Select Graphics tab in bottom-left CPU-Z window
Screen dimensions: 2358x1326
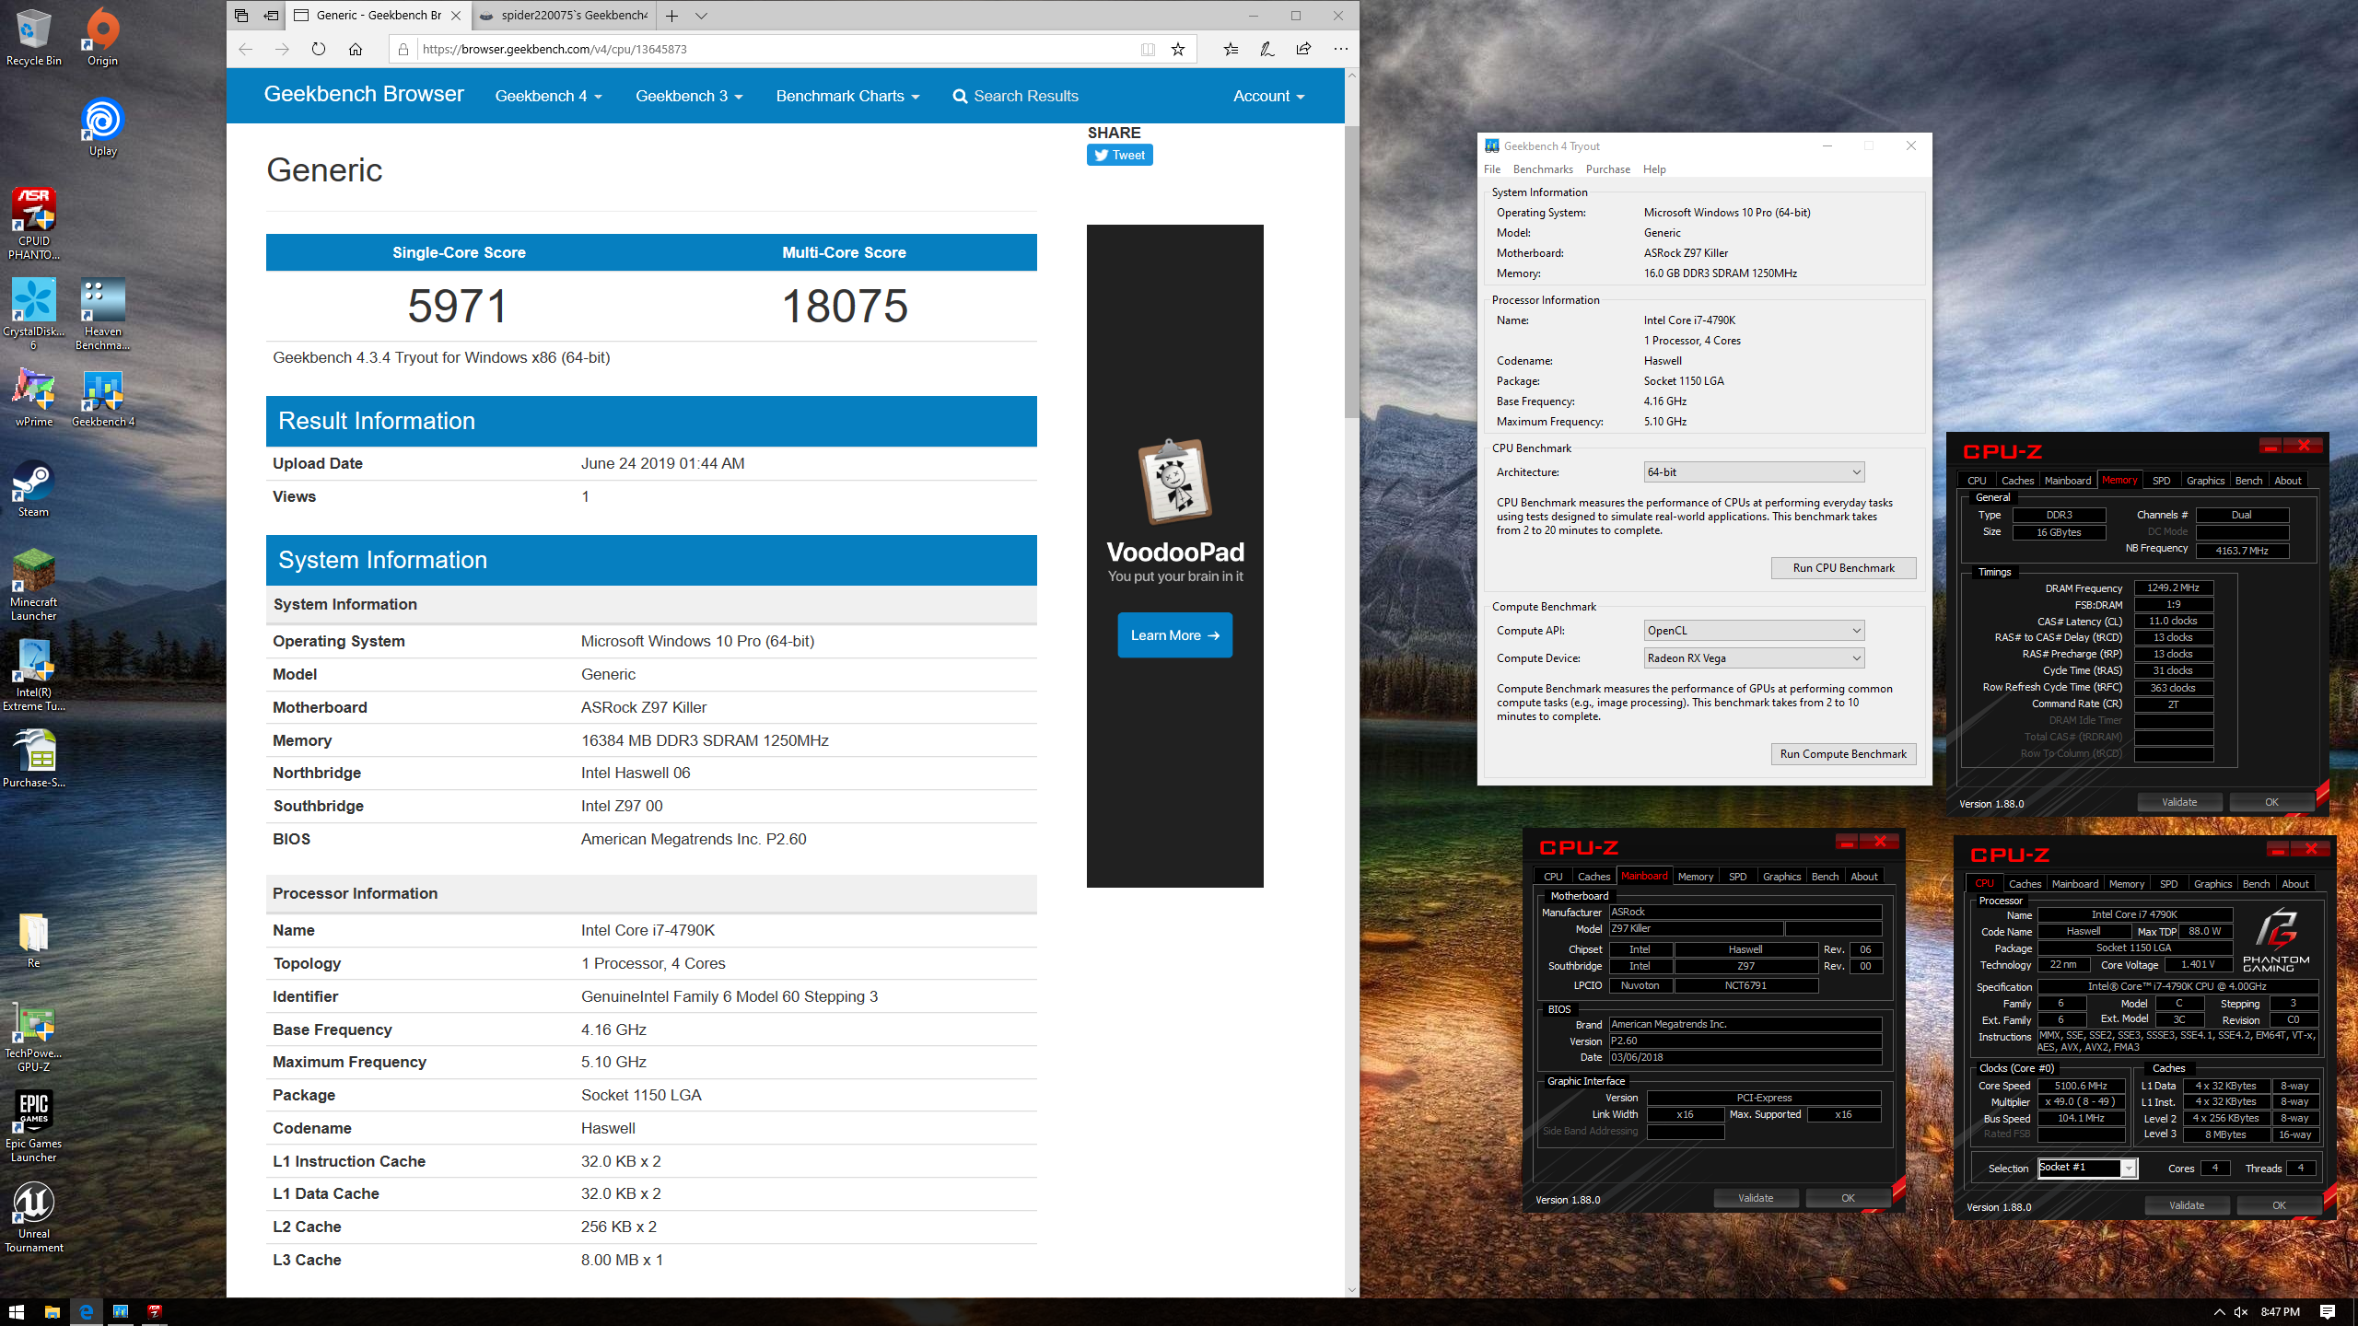pyautogui.click(x=1781, y=877)
